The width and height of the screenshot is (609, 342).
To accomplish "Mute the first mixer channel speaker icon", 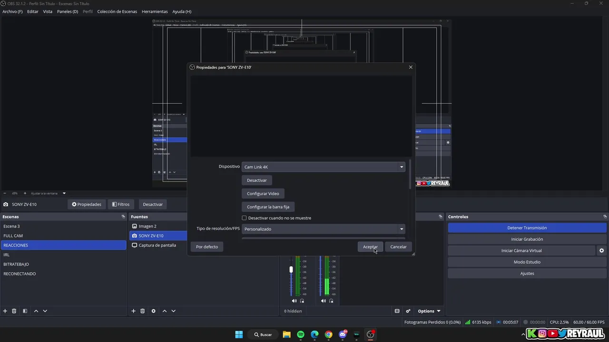I will pyautogui.click(x=294, y=301).
